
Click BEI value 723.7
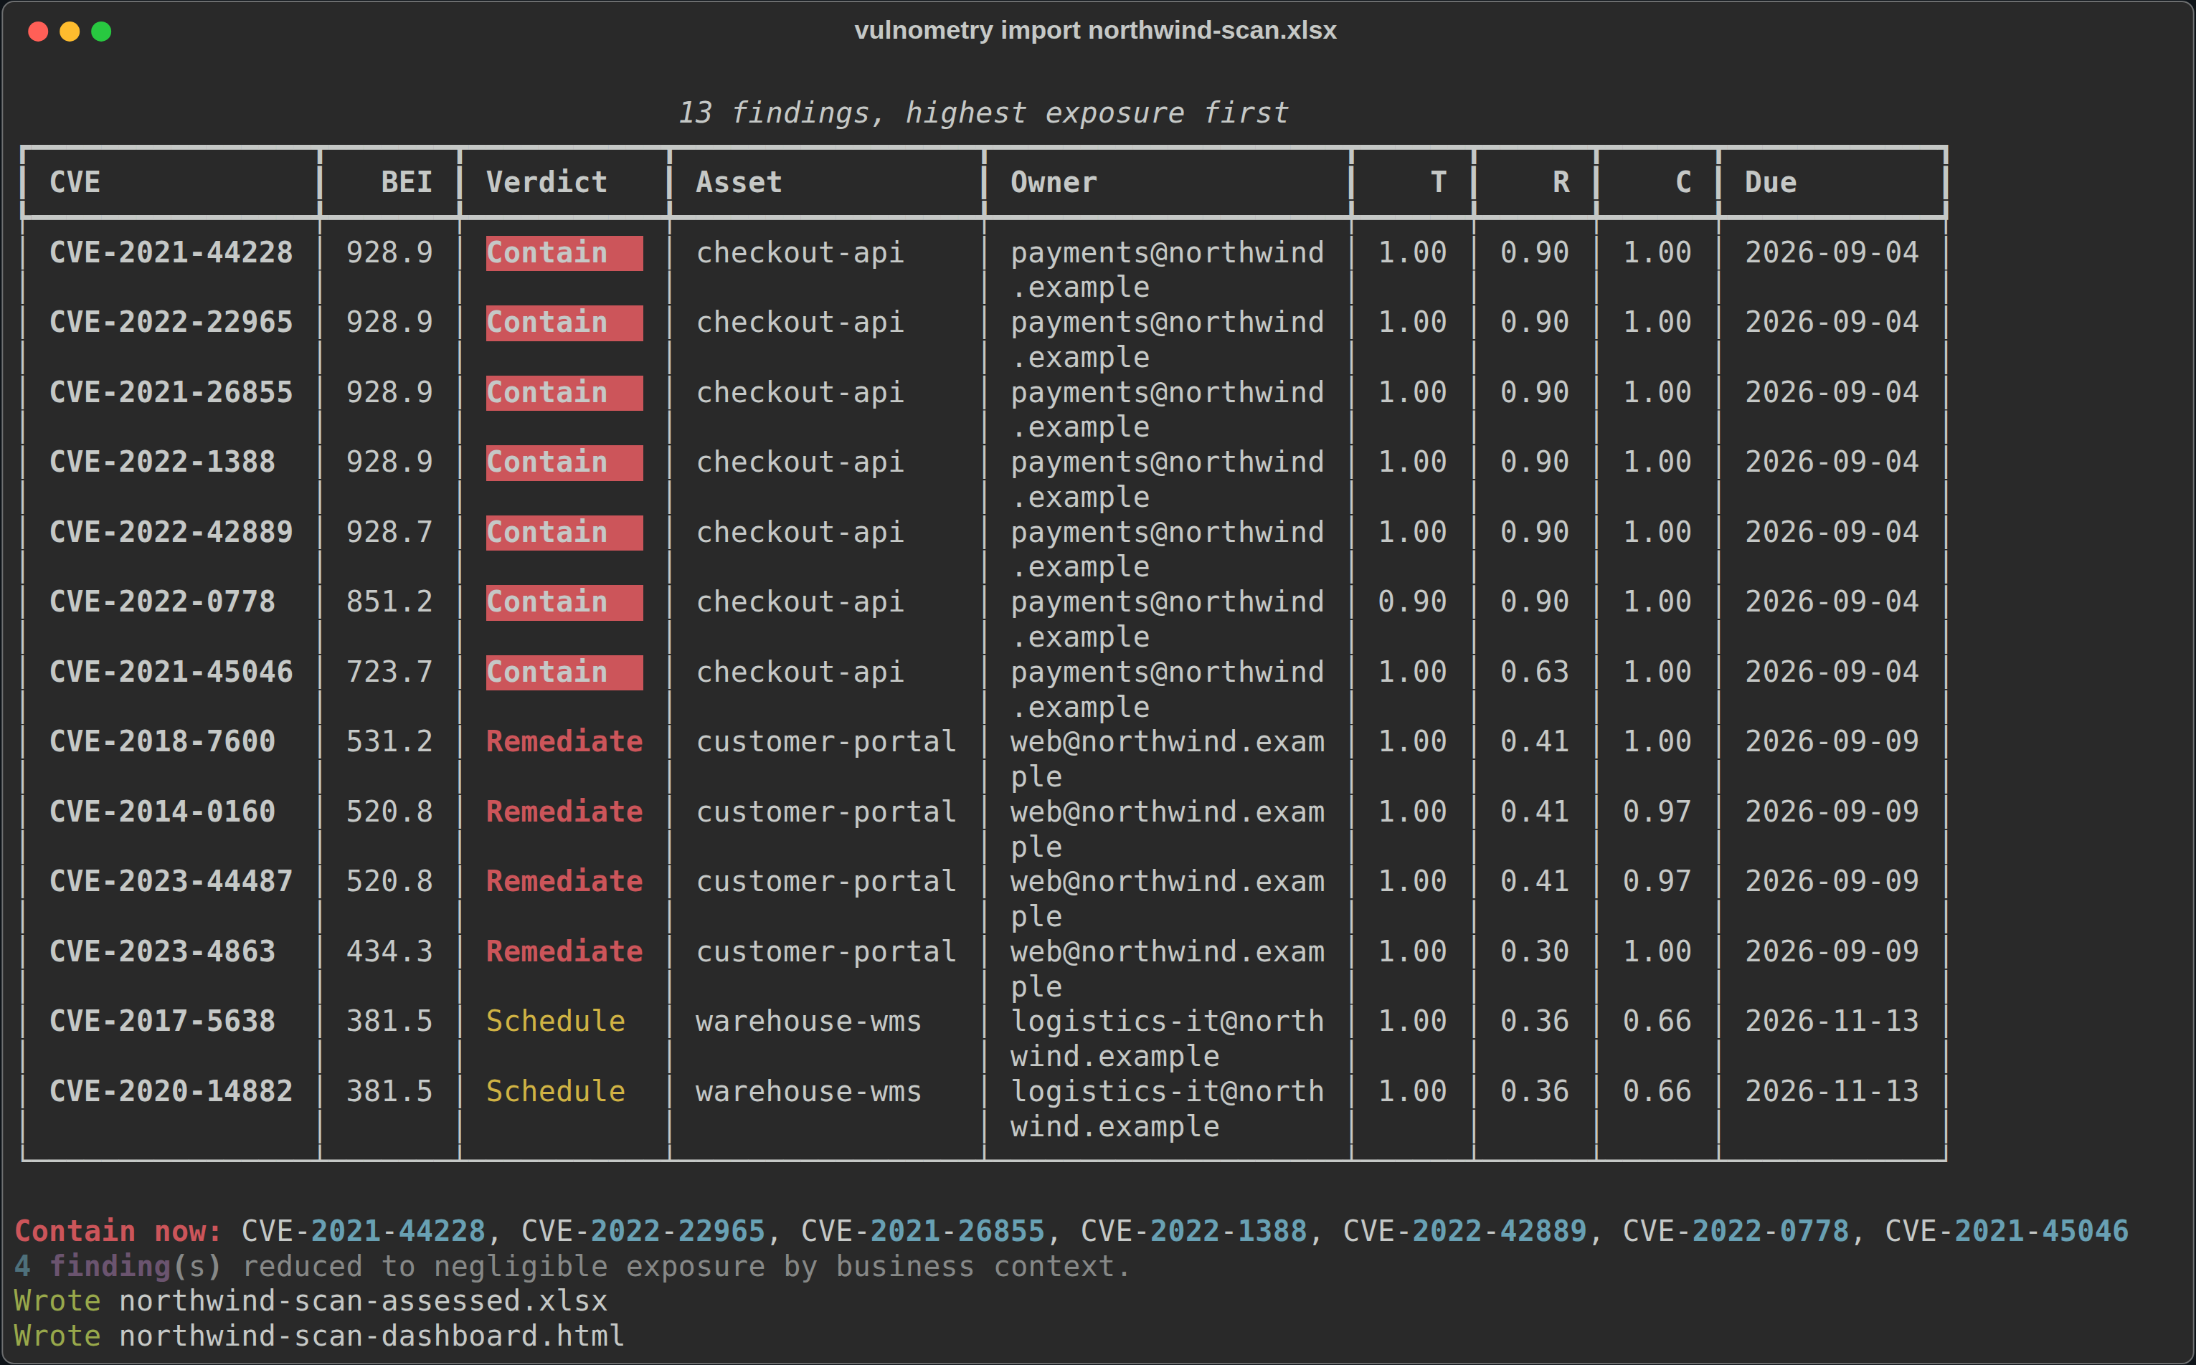(389, 672)
